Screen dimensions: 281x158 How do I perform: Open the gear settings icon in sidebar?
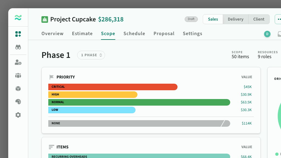(x=18, y=115)
